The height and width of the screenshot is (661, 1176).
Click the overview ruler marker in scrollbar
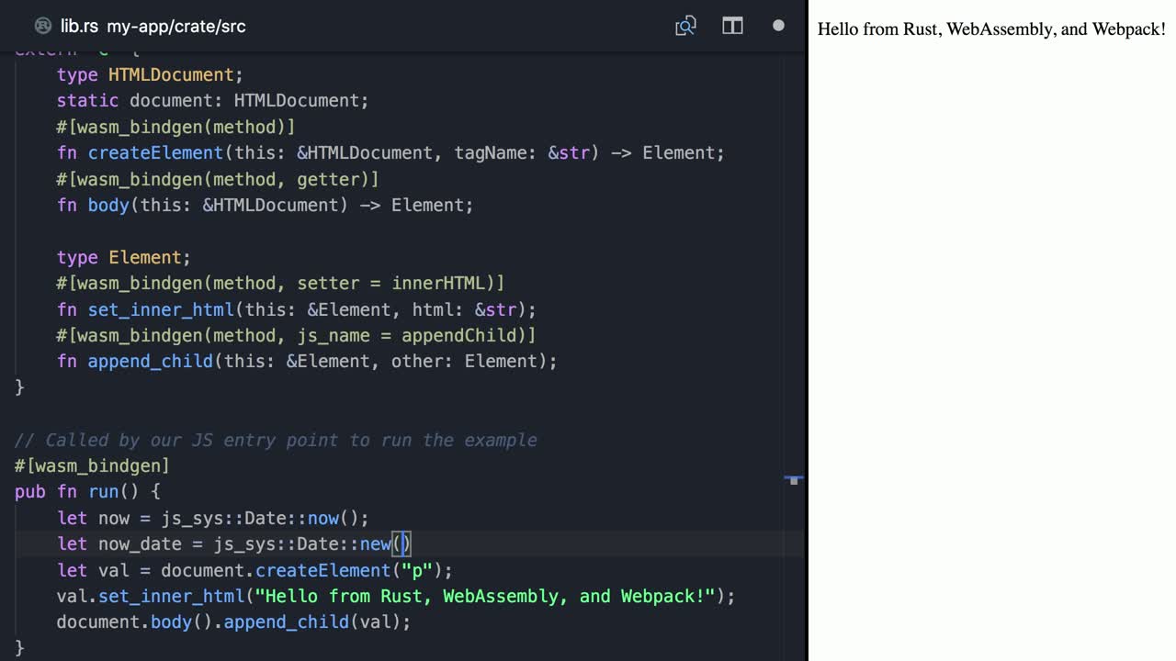[x=793, y=479]
